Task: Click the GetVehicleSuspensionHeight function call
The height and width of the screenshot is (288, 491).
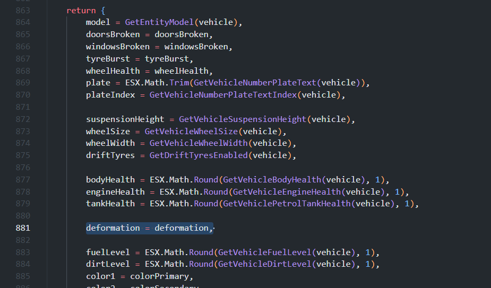Action: [243, 119]
